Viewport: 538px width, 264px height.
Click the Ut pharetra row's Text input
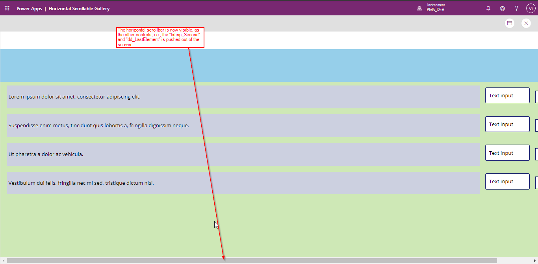[507, 153]
